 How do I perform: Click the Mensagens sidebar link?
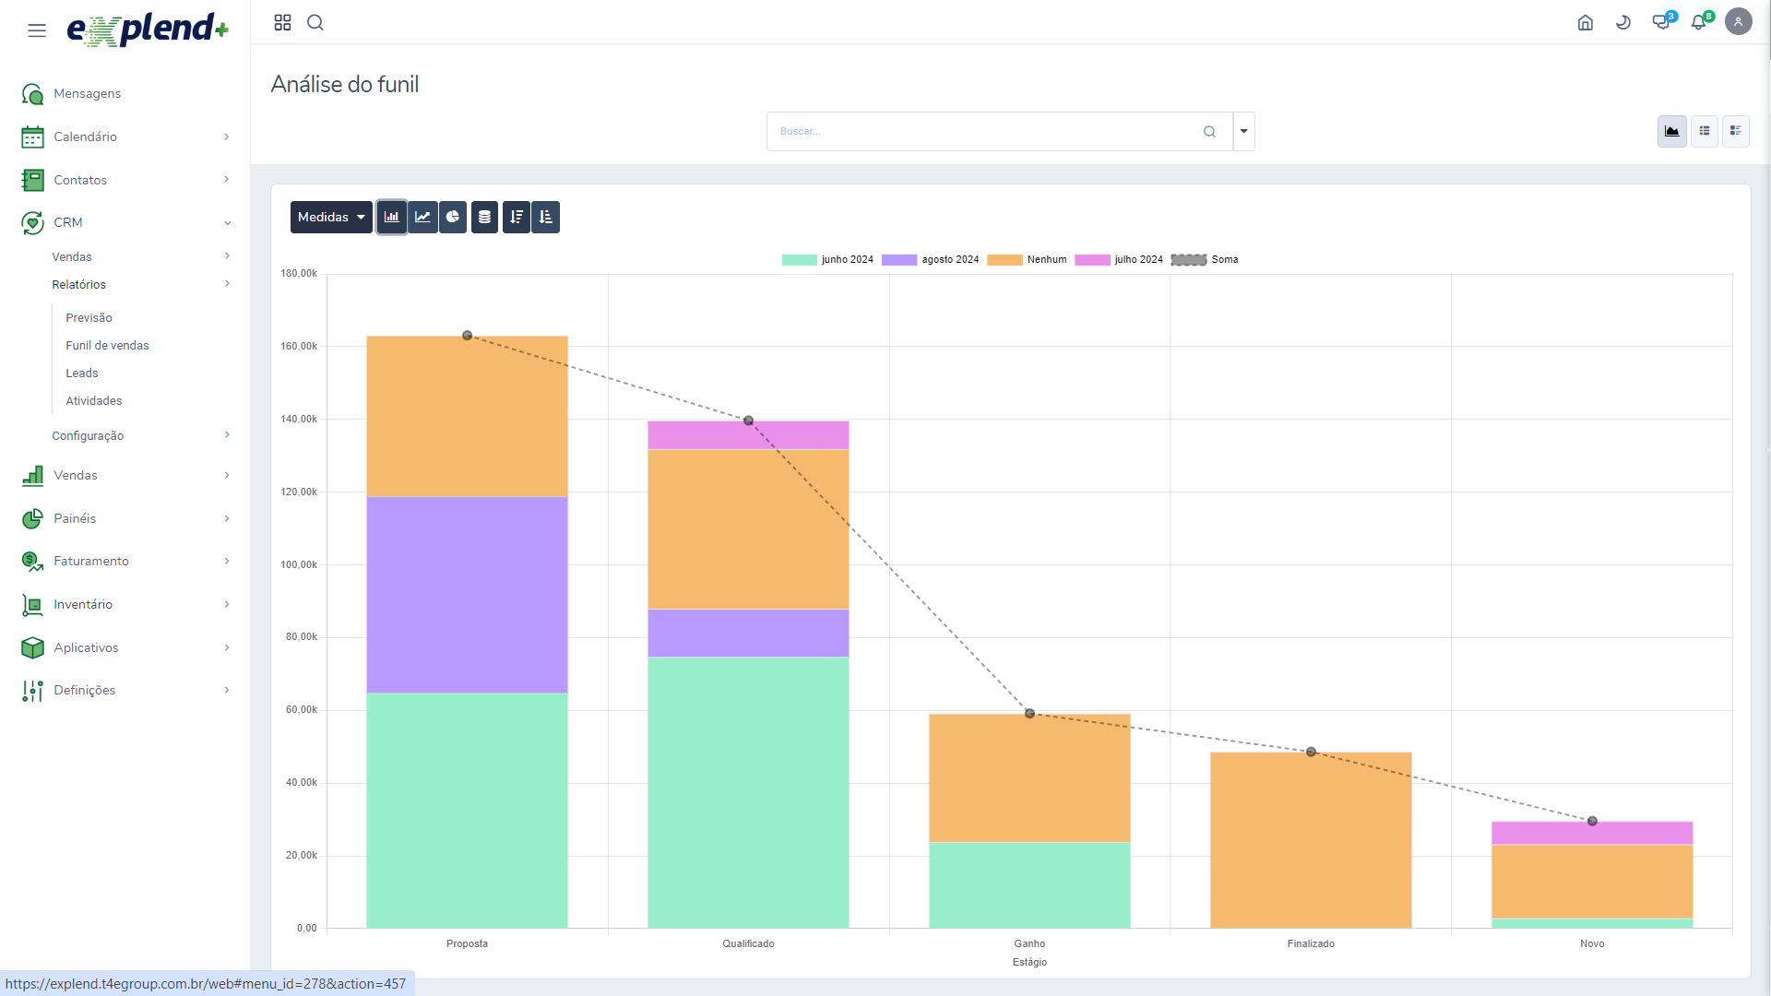click(87, 93)
